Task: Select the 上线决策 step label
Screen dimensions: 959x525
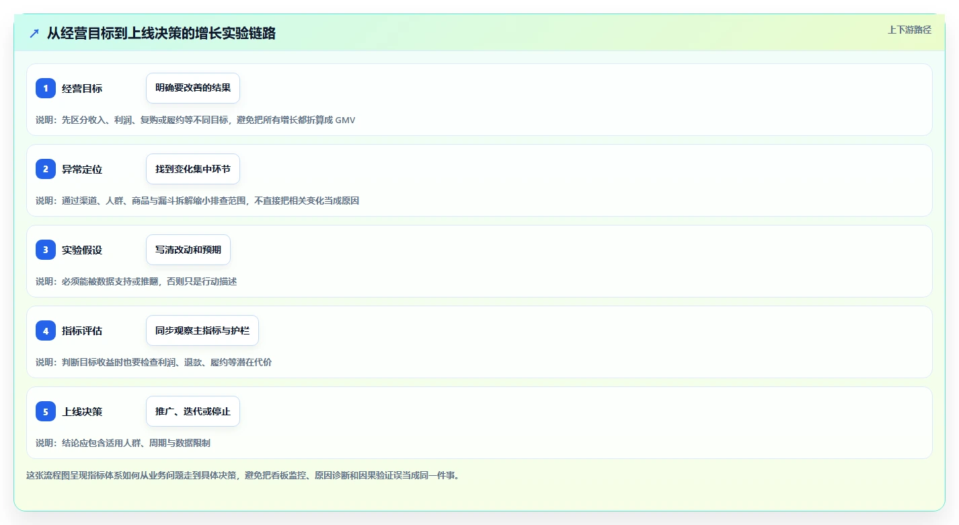Action: tap(82, 411)
